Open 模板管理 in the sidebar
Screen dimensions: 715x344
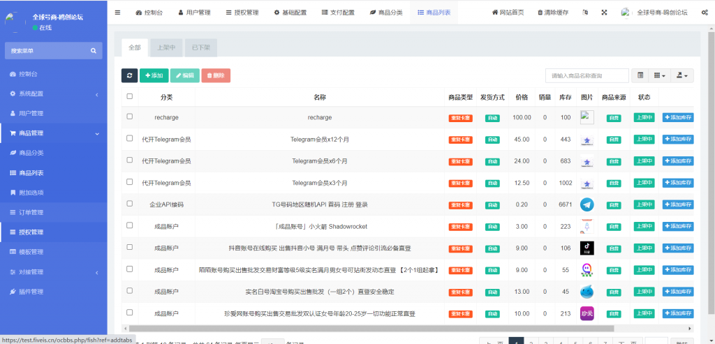(x=53, y=252)
